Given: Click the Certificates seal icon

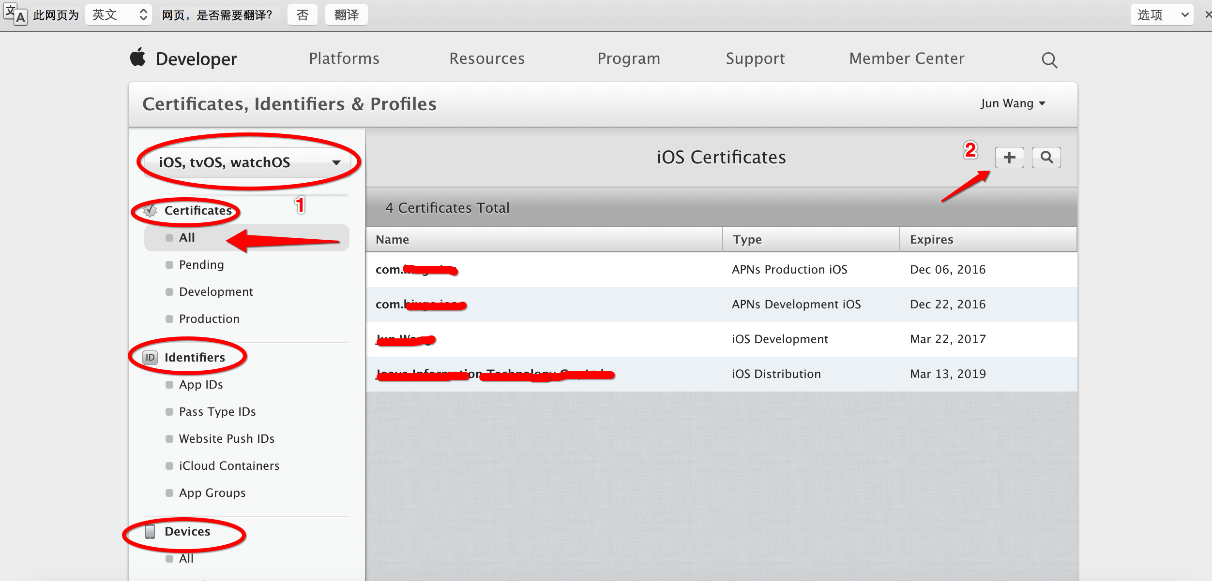Looking at the screenshot, I should pyautogui.click(x=150, y=211).
